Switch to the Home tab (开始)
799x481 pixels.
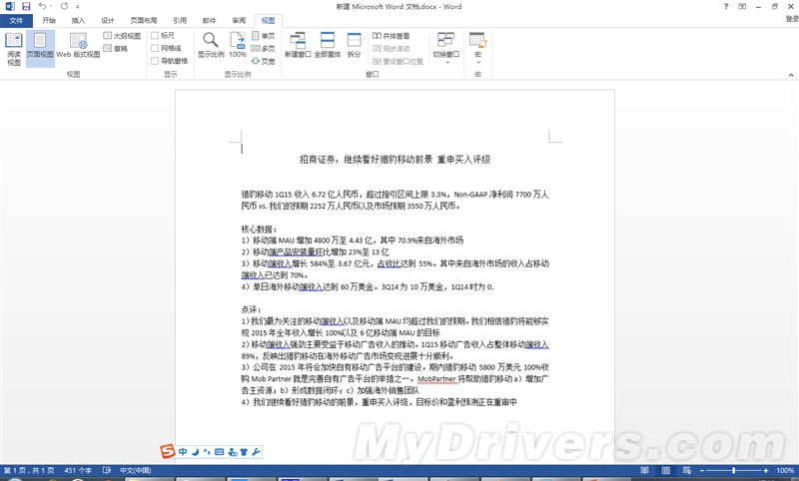pyautogui.click(x=49, y=20)
